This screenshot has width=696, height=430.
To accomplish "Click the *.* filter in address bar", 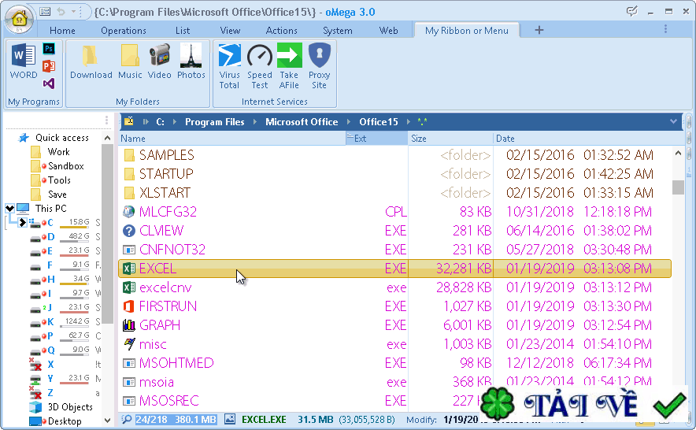I will (422, 122).
